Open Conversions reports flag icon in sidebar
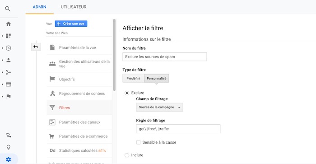This screenshot has width=316, height=164. point(8,96)
